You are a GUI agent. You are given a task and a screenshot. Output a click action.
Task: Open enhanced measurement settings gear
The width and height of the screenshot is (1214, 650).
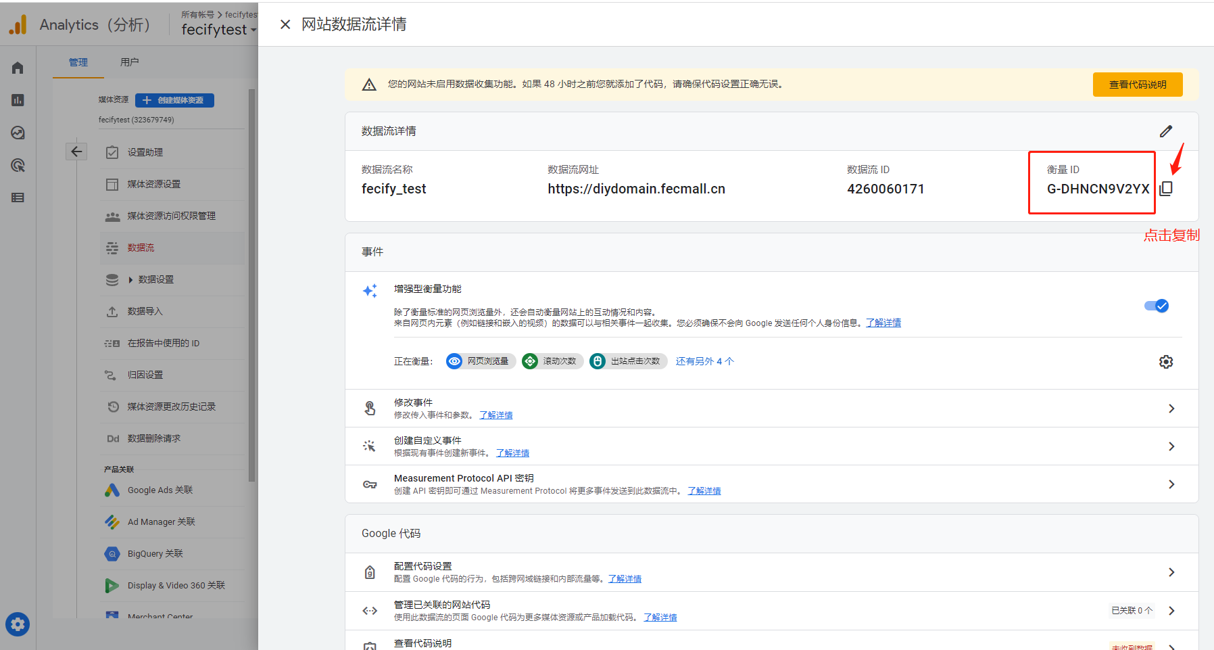pyautogui.click(x=1166, y=362)
